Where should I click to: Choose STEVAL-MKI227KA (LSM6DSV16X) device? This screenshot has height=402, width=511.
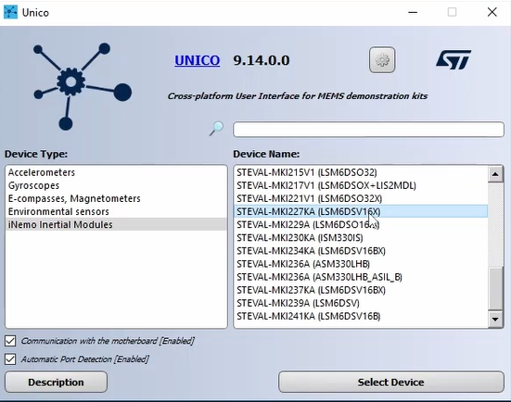tap(361, 211)
